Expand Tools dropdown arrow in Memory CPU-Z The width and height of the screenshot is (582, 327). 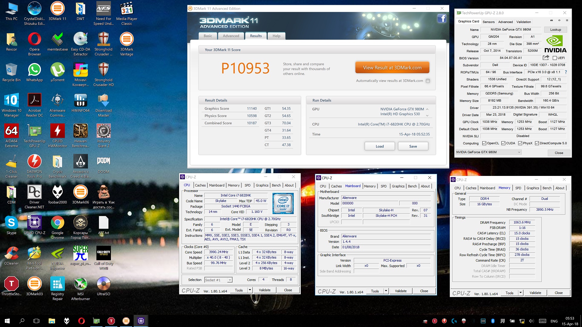pyautogui.click(x=520, y=293)
